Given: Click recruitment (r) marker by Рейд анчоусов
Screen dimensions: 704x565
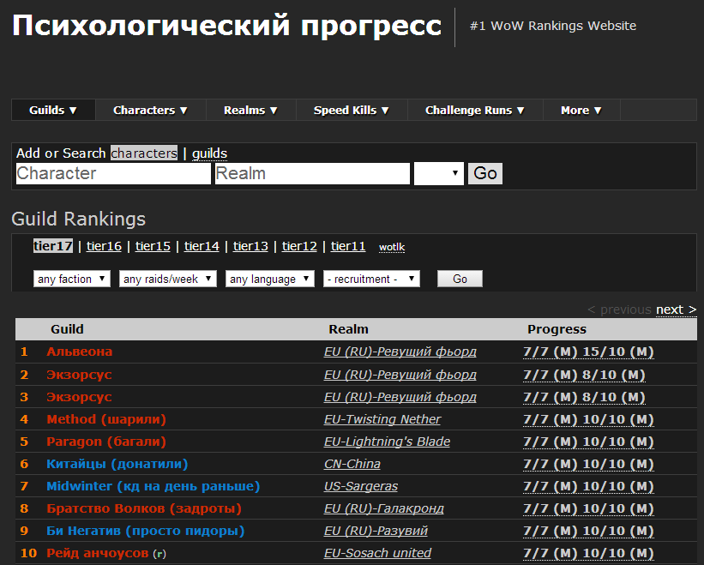Looking at the screenshot, I should coord(159,554).
